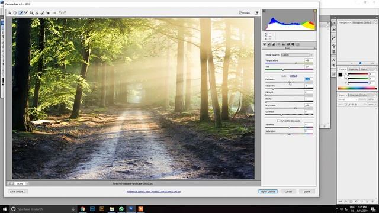
Task: Open Opacity dropdown in Layers panel
Action: [375, 99]
